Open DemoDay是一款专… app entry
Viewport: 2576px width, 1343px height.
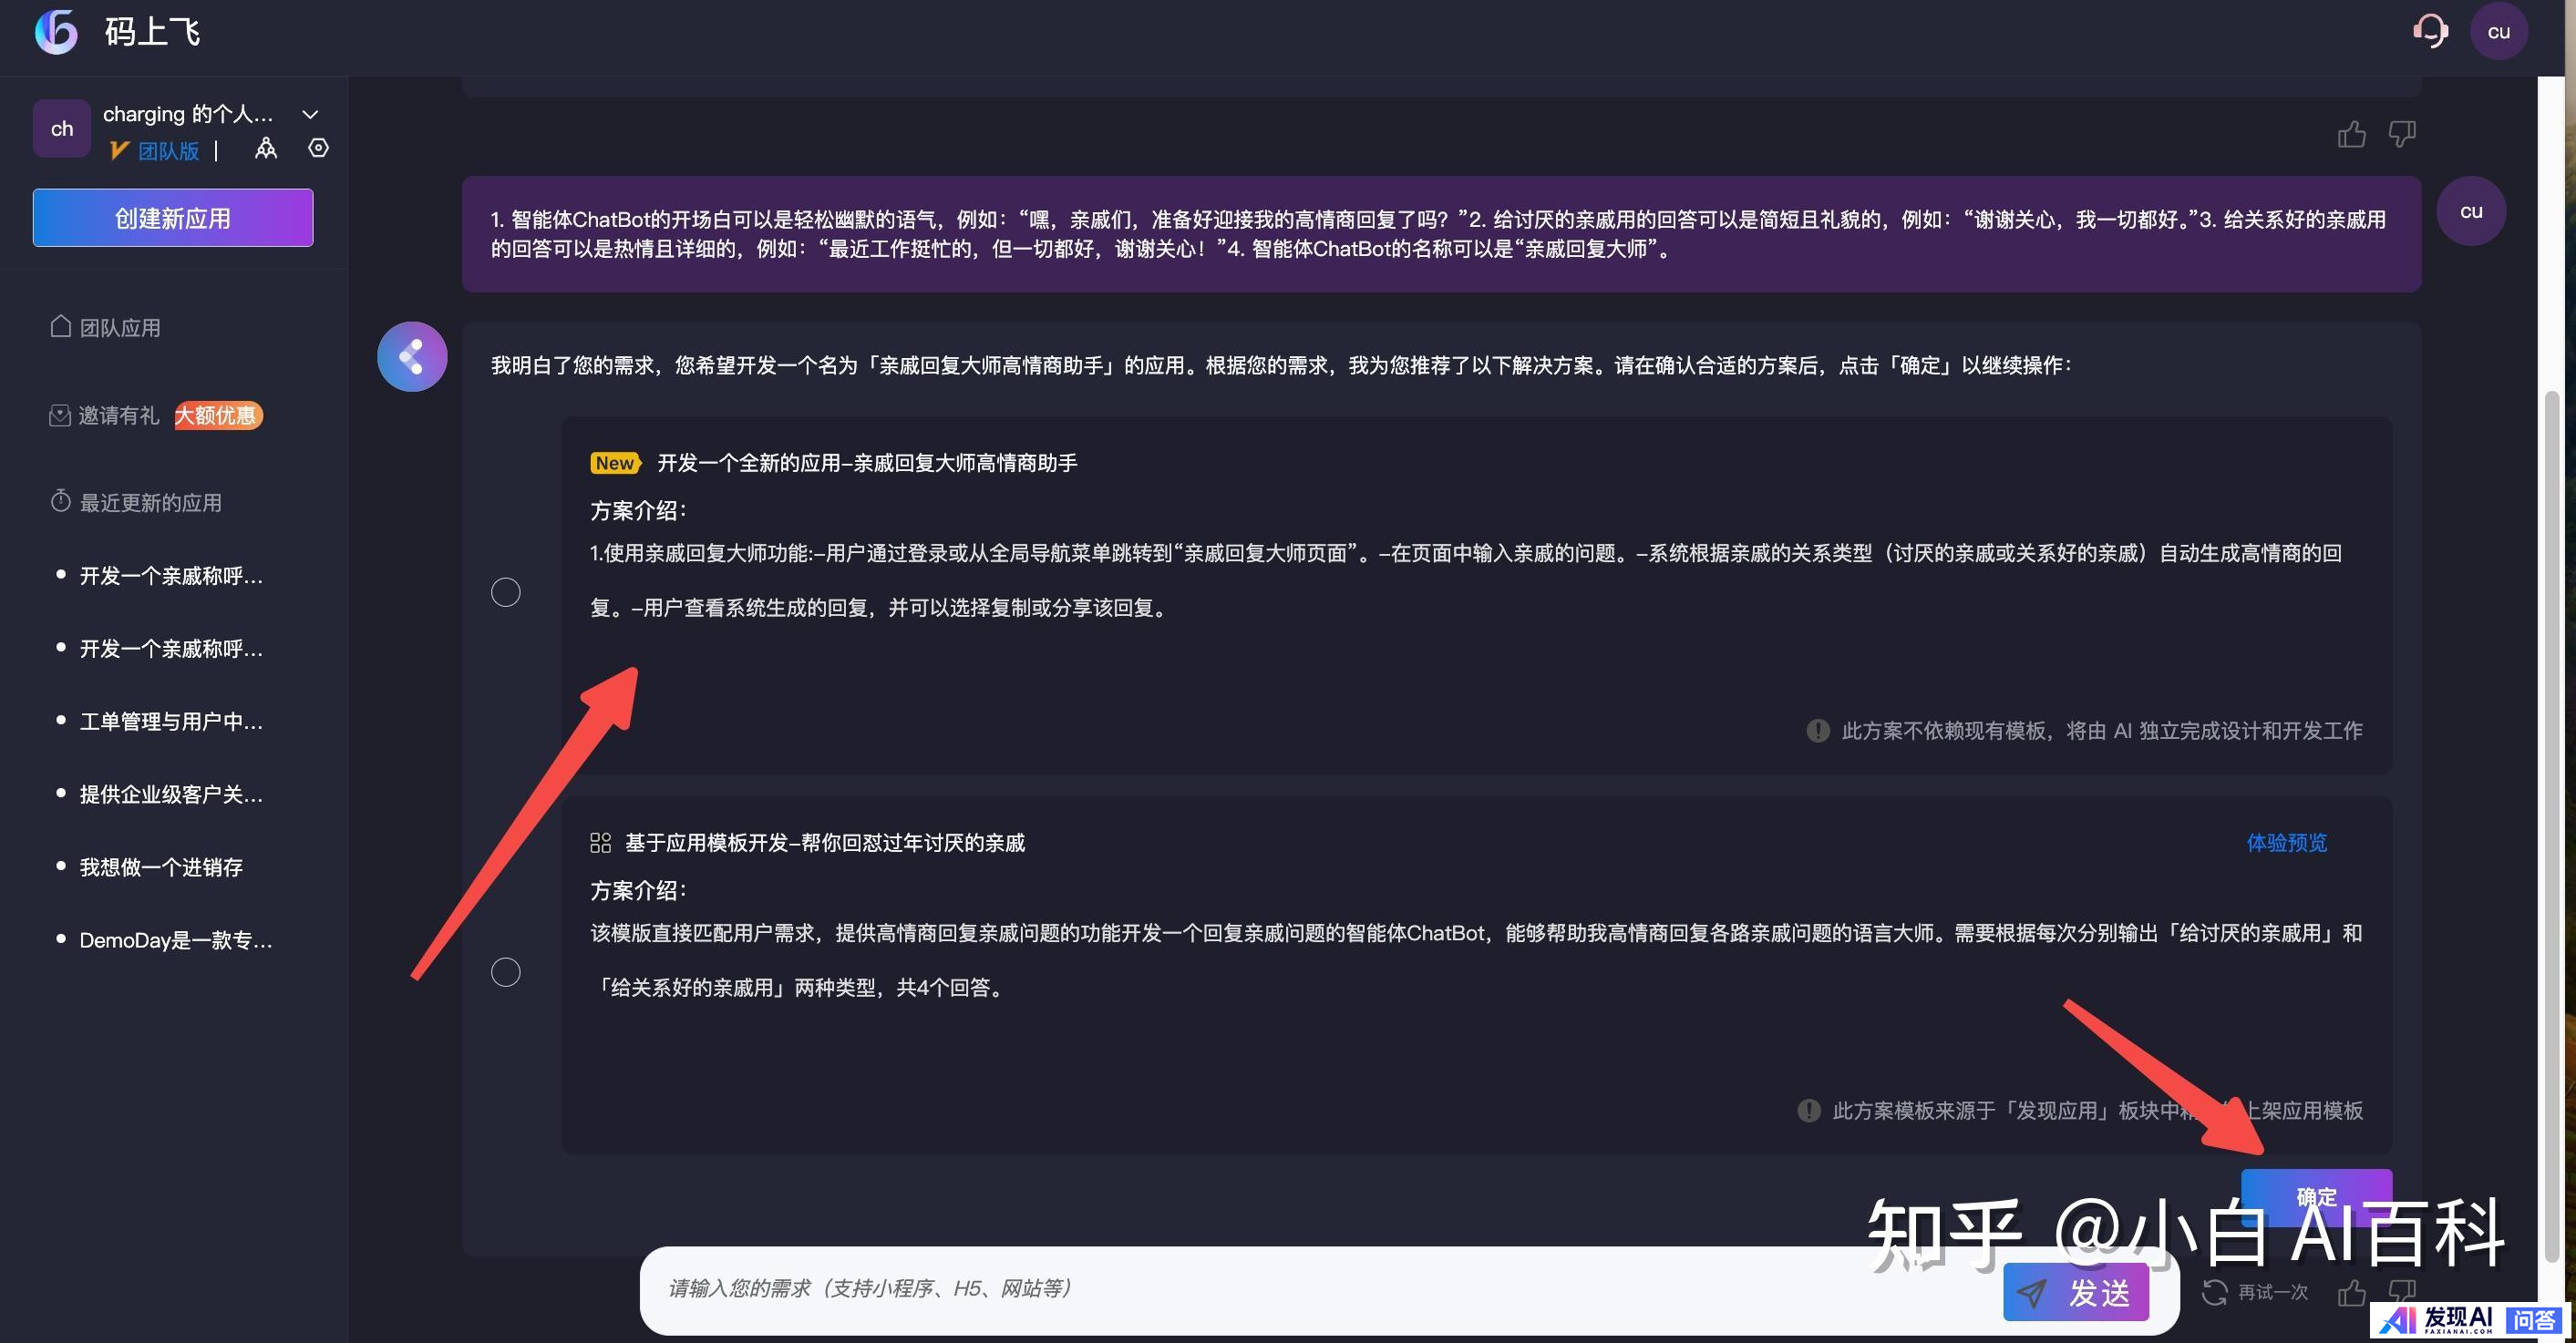coord(176,939)
